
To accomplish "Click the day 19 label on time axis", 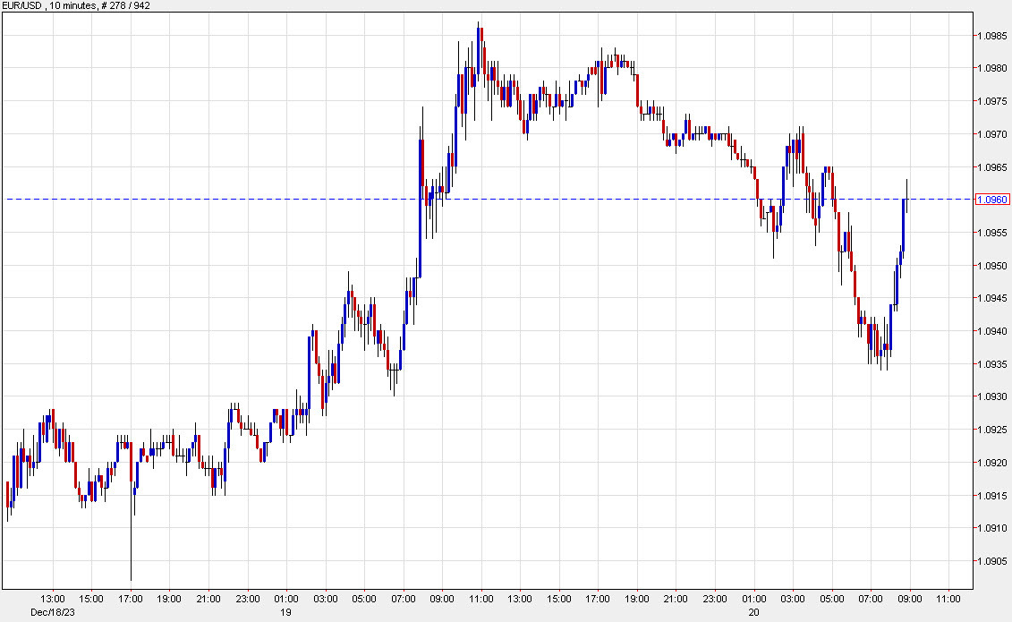I will (x=285, y=613).
